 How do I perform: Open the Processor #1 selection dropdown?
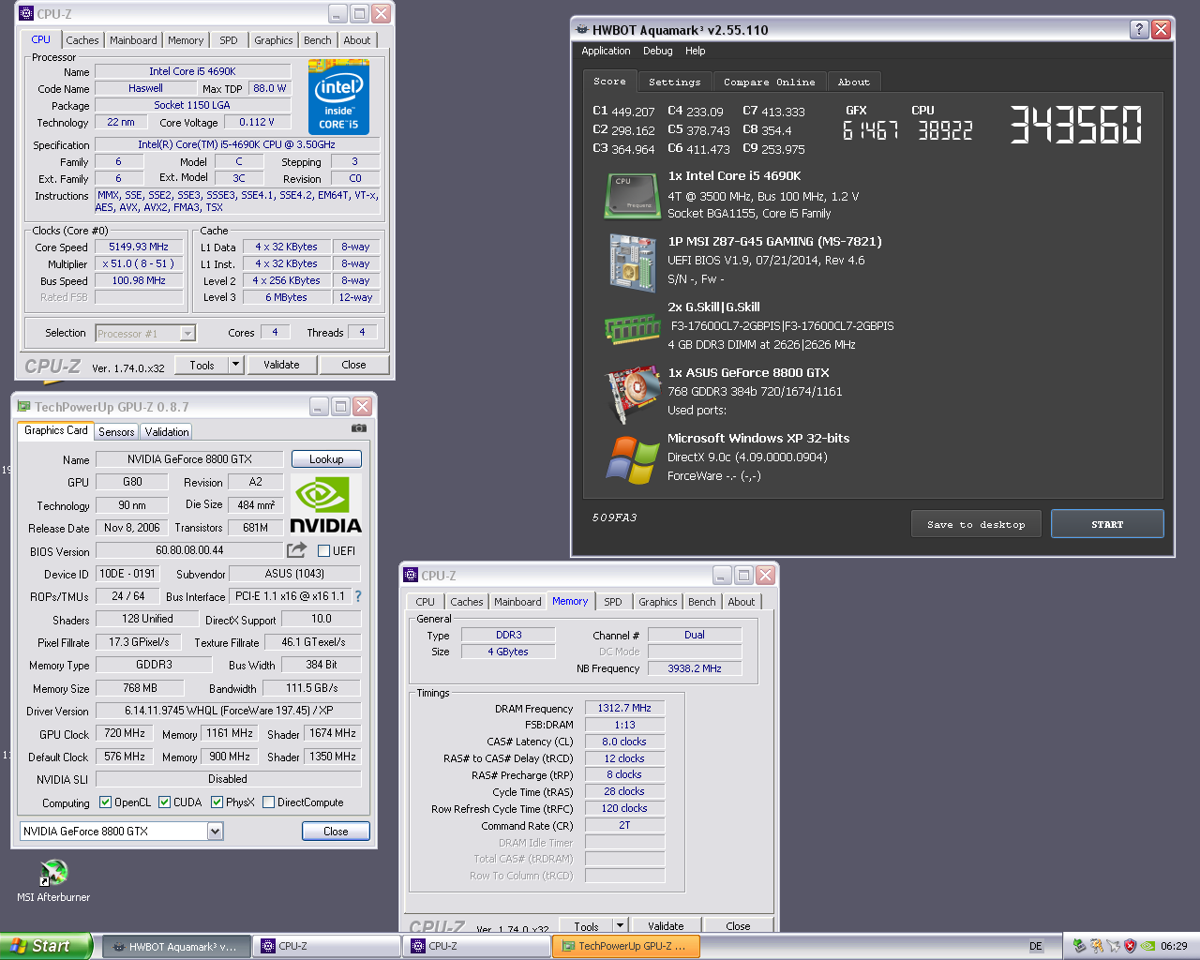tap(187, 333)
